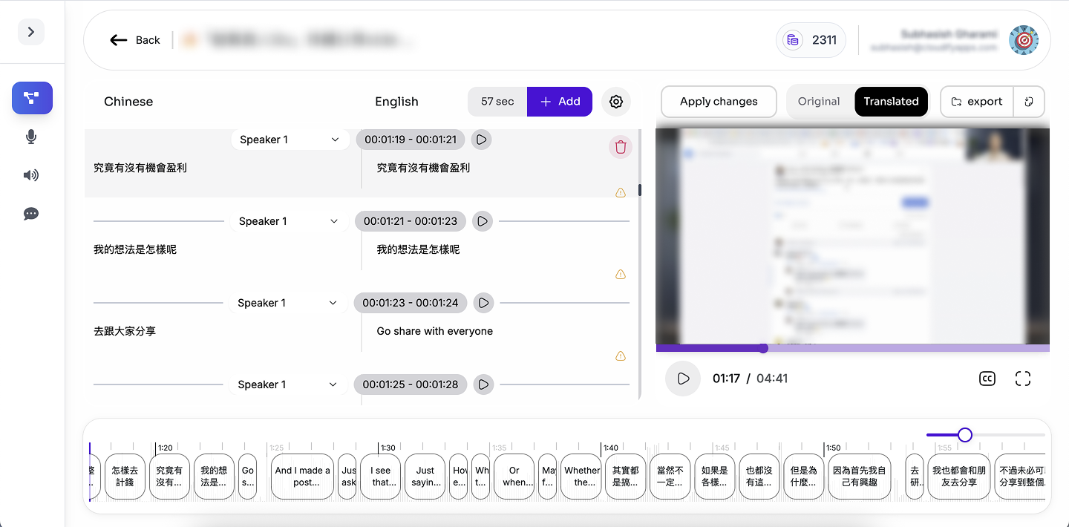
Task: Open the chat bubble sidebar icon
Action: point(31,214)
